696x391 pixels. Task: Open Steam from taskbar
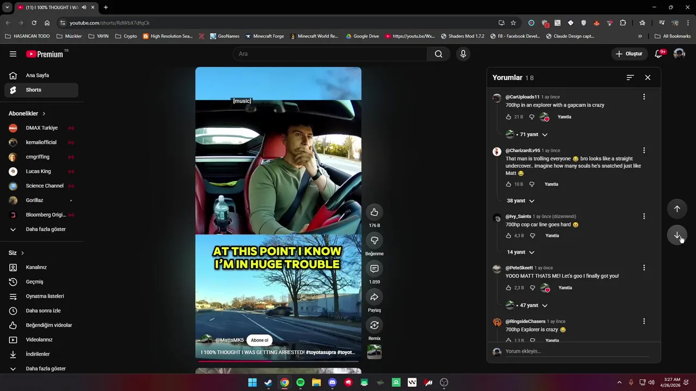[x=268, y=383]
